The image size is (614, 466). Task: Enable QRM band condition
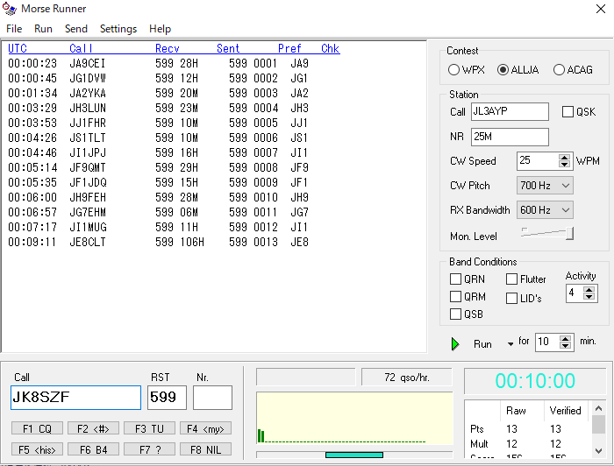coord(455,297)
